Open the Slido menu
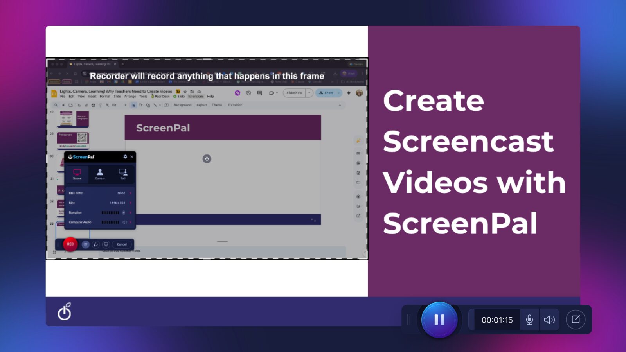This screenshot has height=352, width=626. (x=179, y=97)
